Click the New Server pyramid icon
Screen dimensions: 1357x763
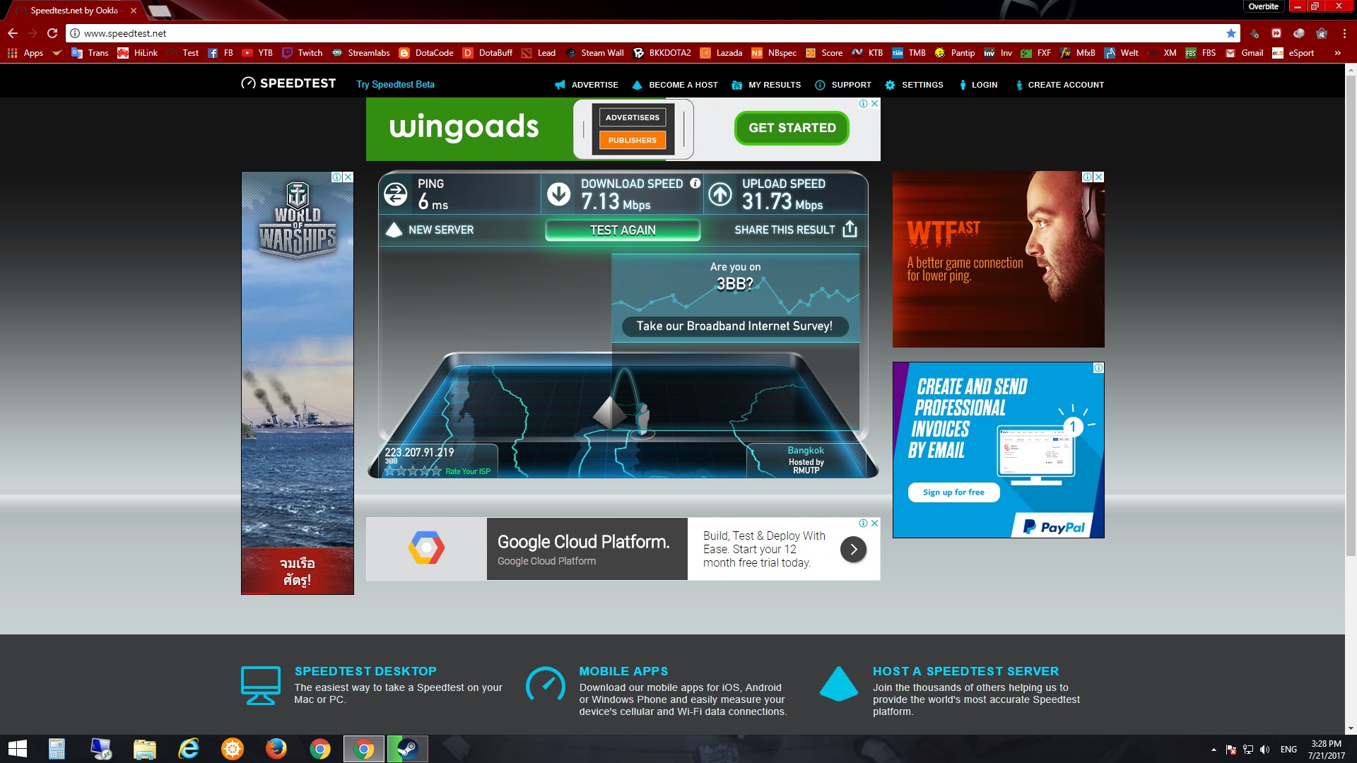click(394, 230)
